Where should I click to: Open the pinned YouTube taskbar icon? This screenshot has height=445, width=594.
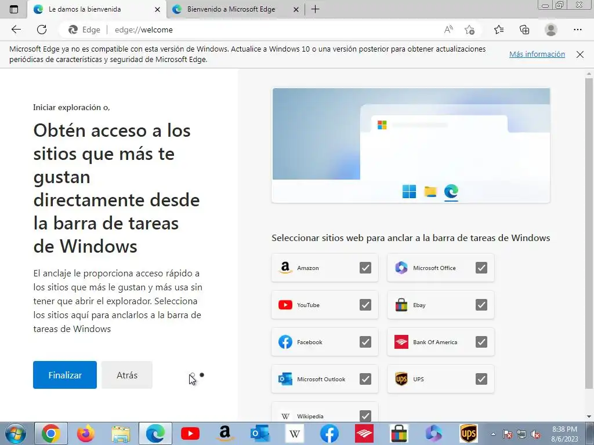point(190,433)
